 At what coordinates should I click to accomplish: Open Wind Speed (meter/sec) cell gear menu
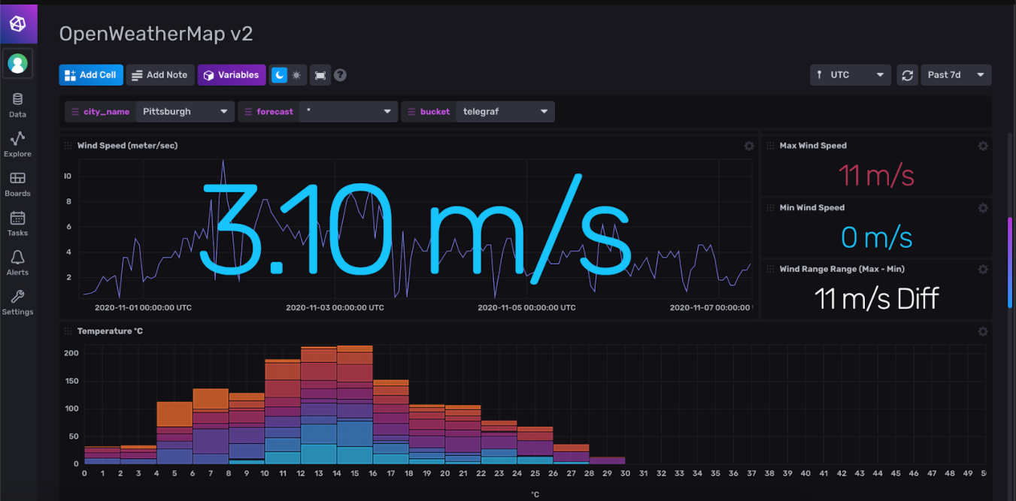coord(749,146)
